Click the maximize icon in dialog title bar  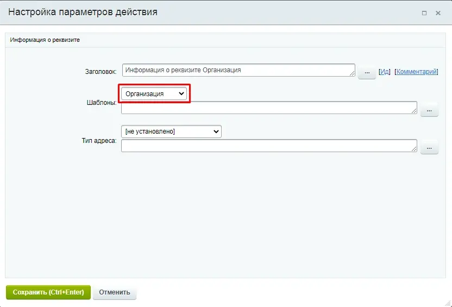[x=424, y=12]
